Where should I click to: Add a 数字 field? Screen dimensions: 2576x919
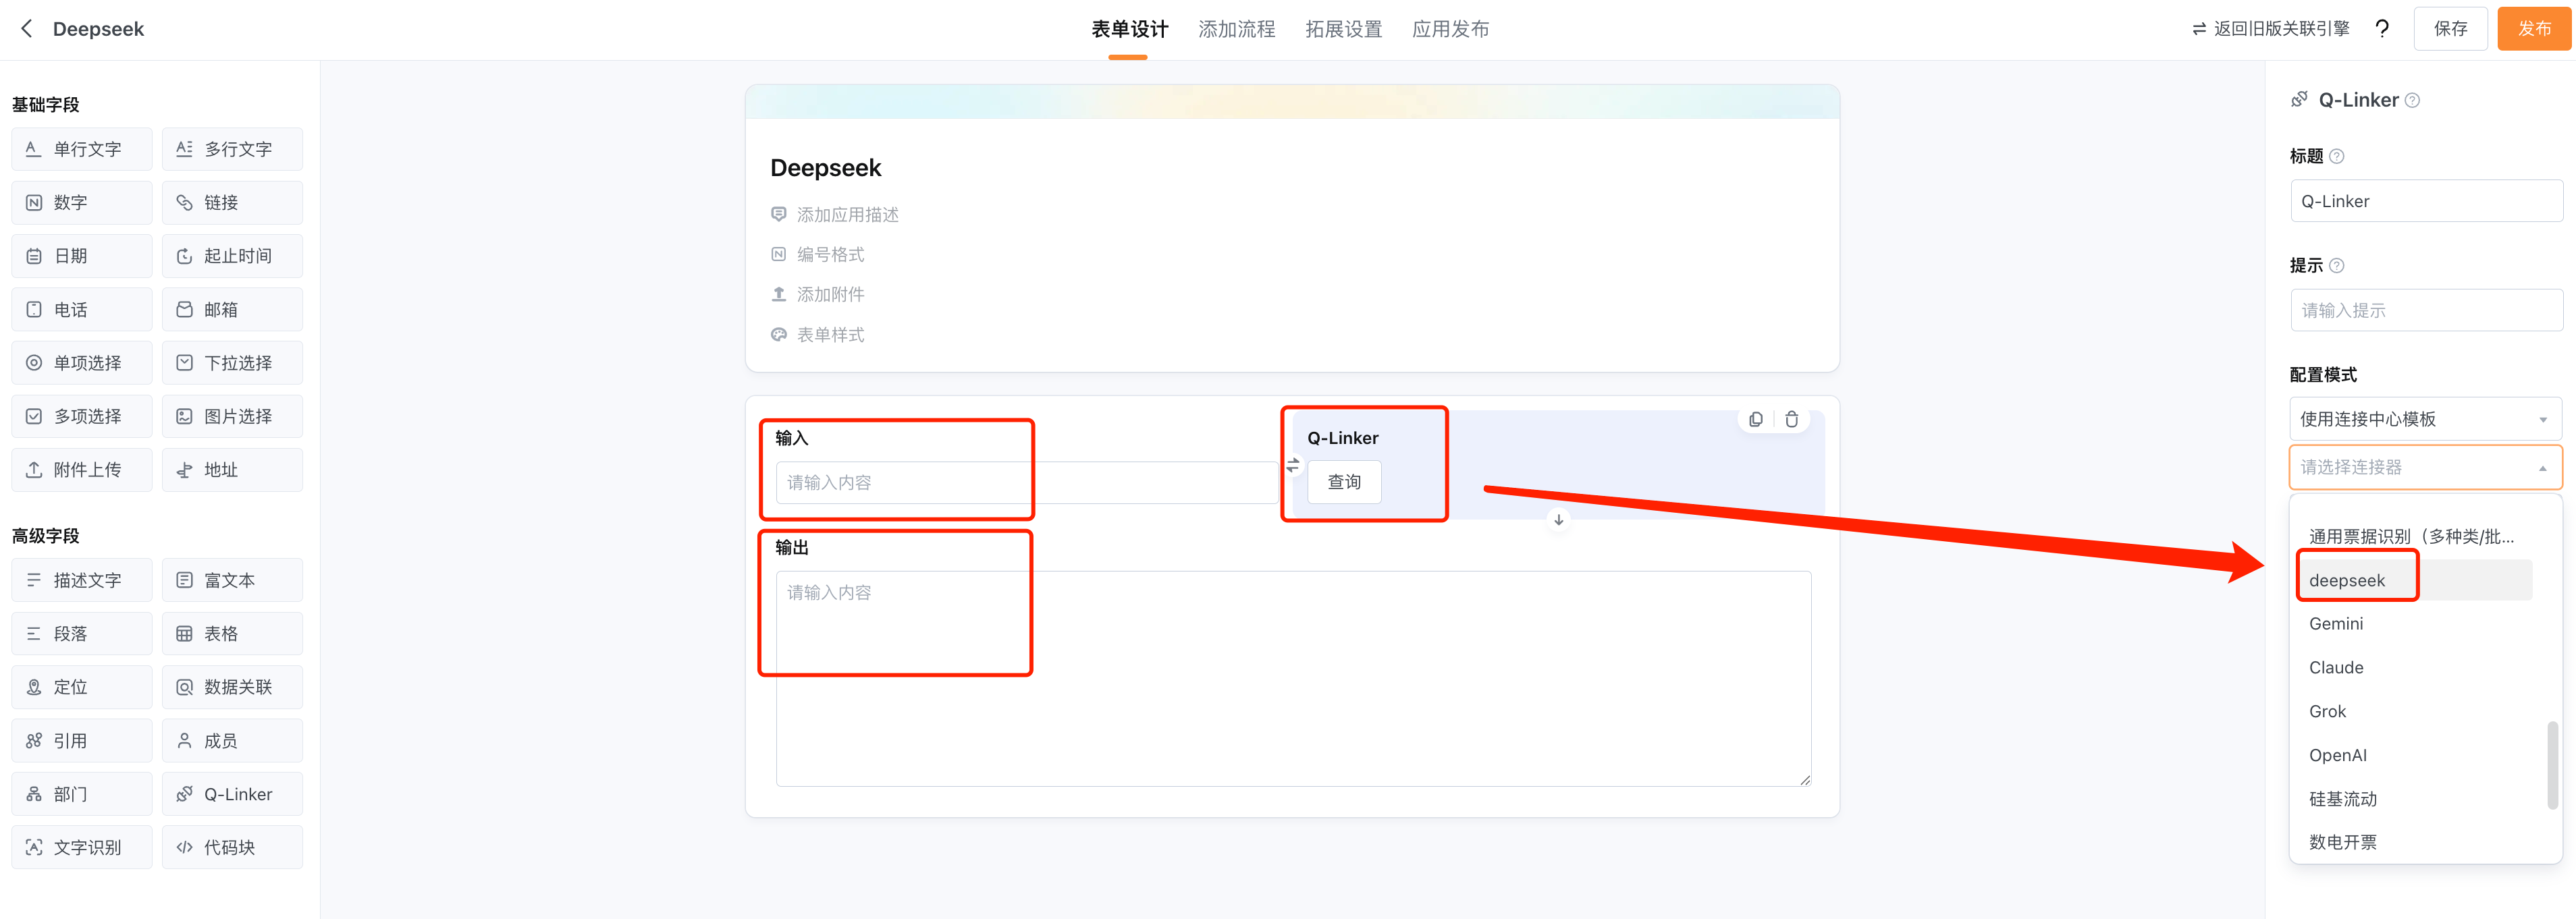point(82,203)
